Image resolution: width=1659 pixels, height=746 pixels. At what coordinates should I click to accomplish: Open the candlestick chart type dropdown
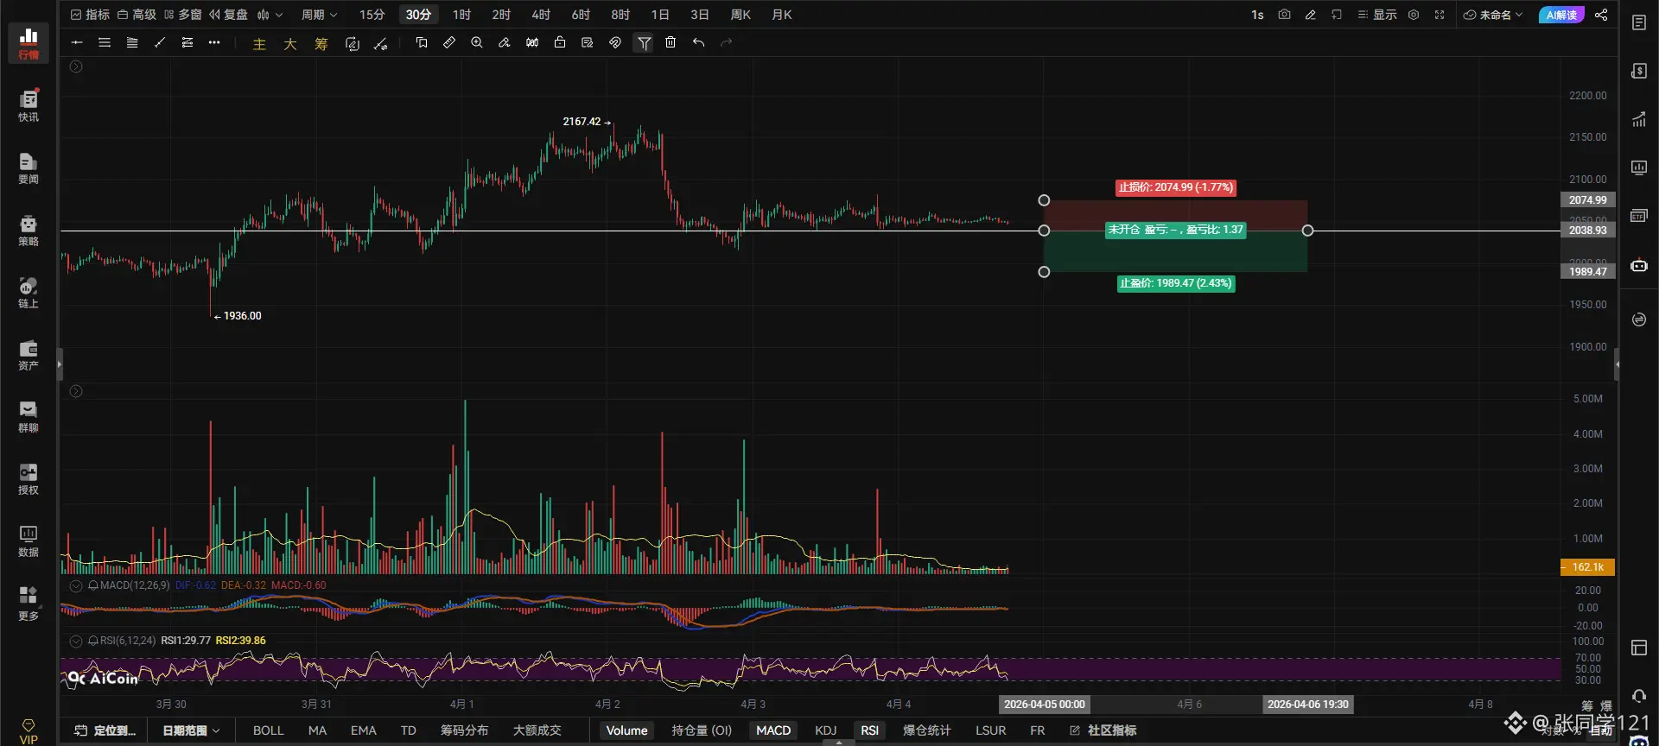(270, 15)
